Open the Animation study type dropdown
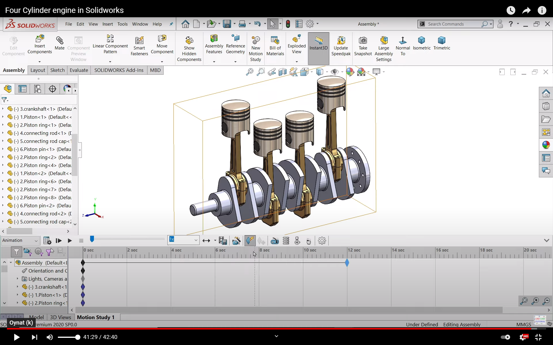 (x=20, y=240)
